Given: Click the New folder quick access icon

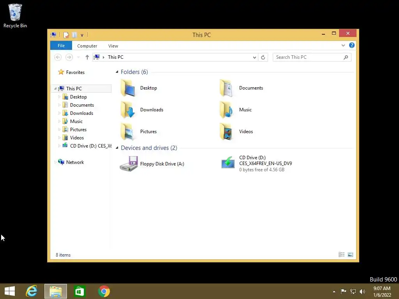Looking at the screenshot, I should pos(74,35).
